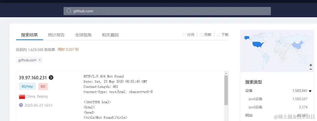The height and width of the screenshot is (121, 317).
Task: Collapse the 设备 device count list
Action: 310,91
